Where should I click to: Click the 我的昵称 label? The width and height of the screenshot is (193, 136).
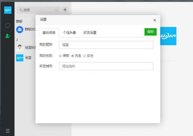tap(46, 45)
